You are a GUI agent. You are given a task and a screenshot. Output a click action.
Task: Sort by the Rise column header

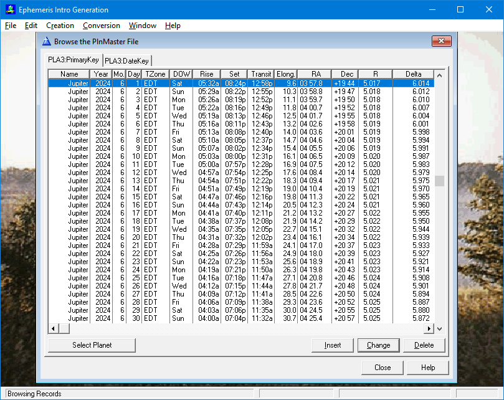[x=207, y=74]
